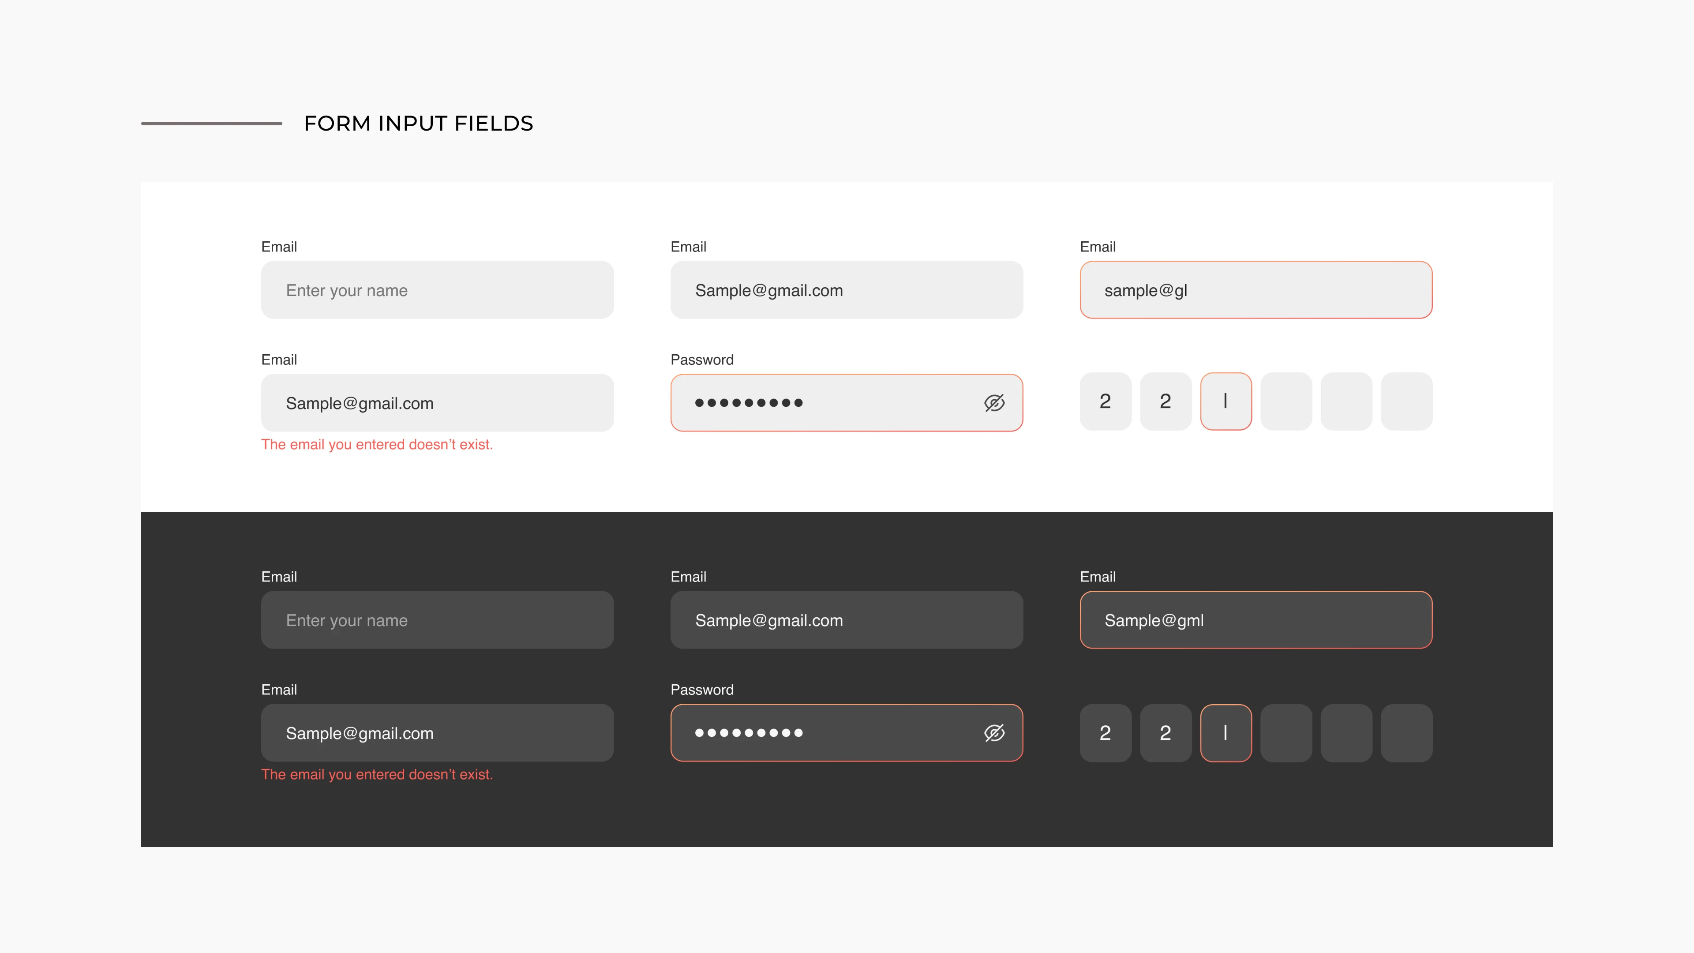This screenshot has width=1694, height=953.
Task: Click 'Email' label above dark 'Sample@gml' field
Action: point(1098,576)
